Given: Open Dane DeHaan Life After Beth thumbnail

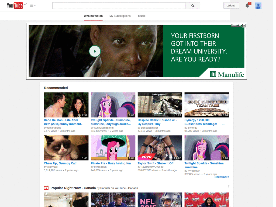Looking at the screenshot, I should click(66, 105).
